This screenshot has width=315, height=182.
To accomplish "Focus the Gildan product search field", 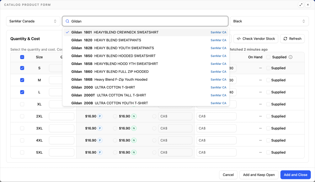I will [145, 21].
